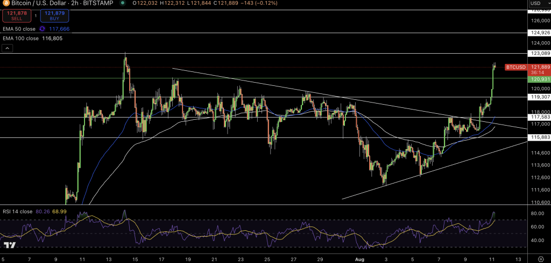Screen dimensions: 551x263
Task: Click the 126,000 price scale value
Action: (540, 20)
